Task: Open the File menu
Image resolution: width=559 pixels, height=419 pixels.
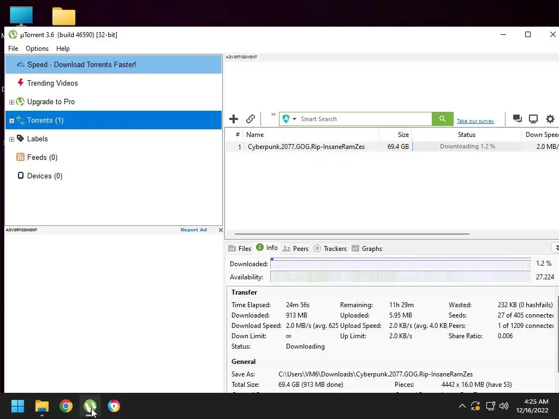Action: tap(13, 49)
